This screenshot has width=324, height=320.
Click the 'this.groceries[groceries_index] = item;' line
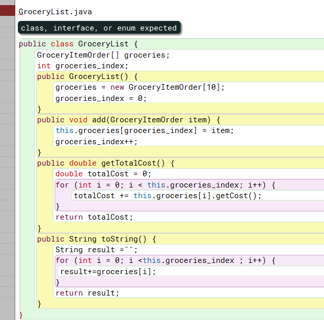tap(145, 130)
